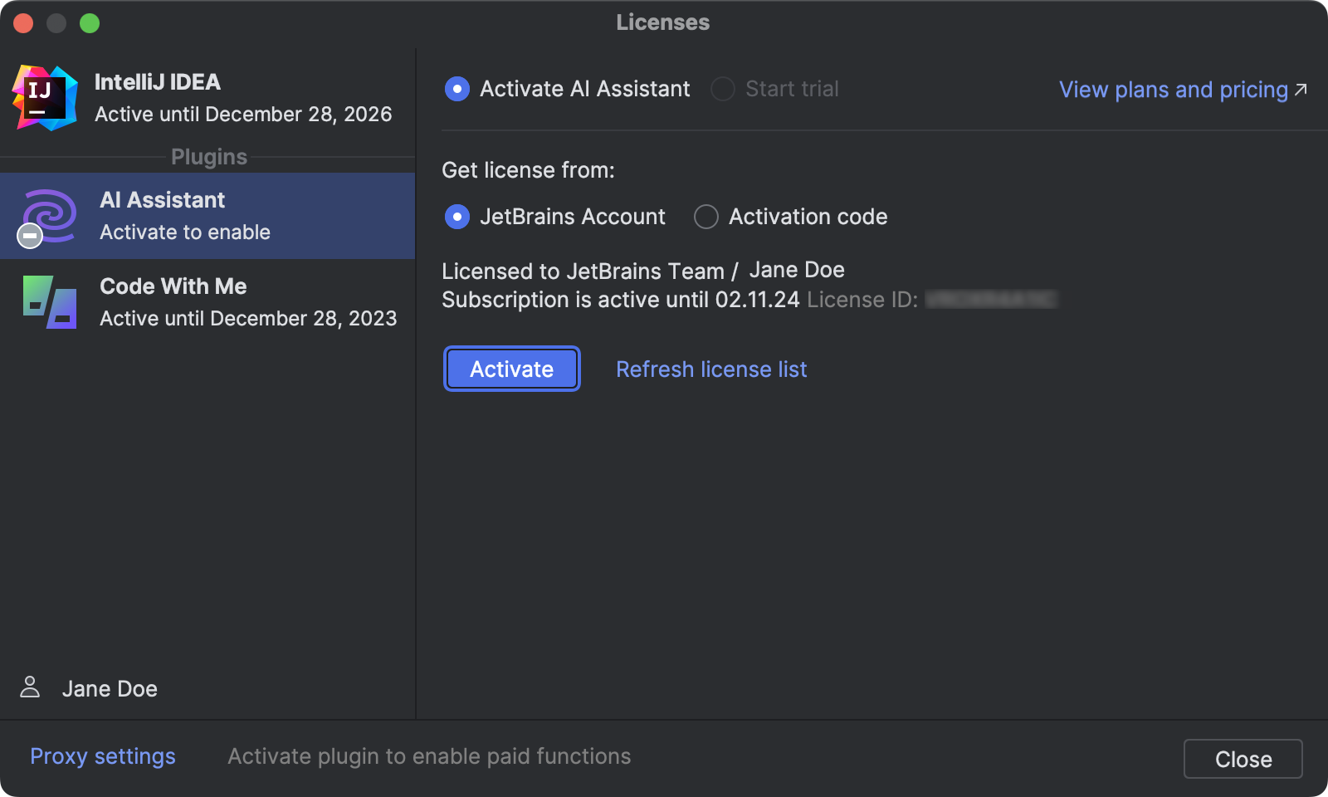1328x797 pixels.
Task: Click the external link arrow icon
Action: click(1301, 89)
